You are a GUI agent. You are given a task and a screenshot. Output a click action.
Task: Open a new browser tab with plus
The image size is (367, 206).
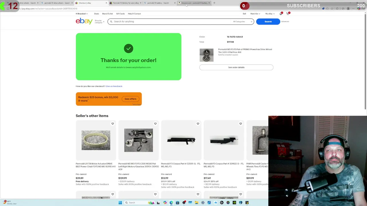click(214, 3)
